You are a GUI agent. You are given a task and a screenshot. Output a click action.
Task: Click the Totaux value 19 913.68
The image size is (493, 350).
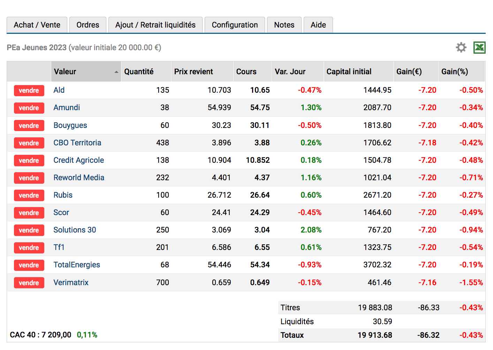coord(375,335)
